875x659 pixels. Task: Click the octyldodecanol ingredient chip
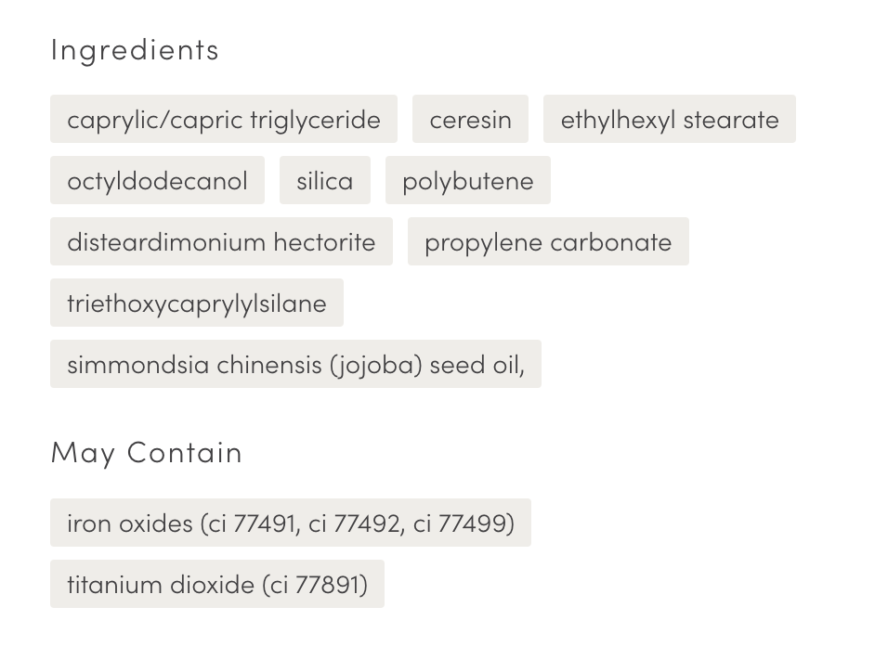tap(157, 180)
